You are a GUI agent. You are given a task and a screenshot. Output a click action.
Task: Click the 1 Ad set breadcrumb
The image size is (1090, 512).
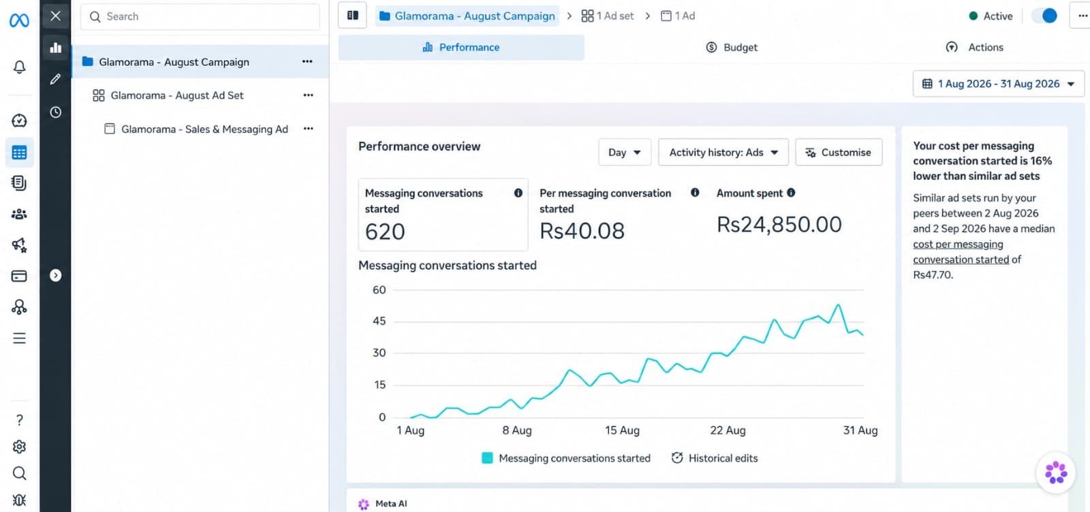click(608, 16)
